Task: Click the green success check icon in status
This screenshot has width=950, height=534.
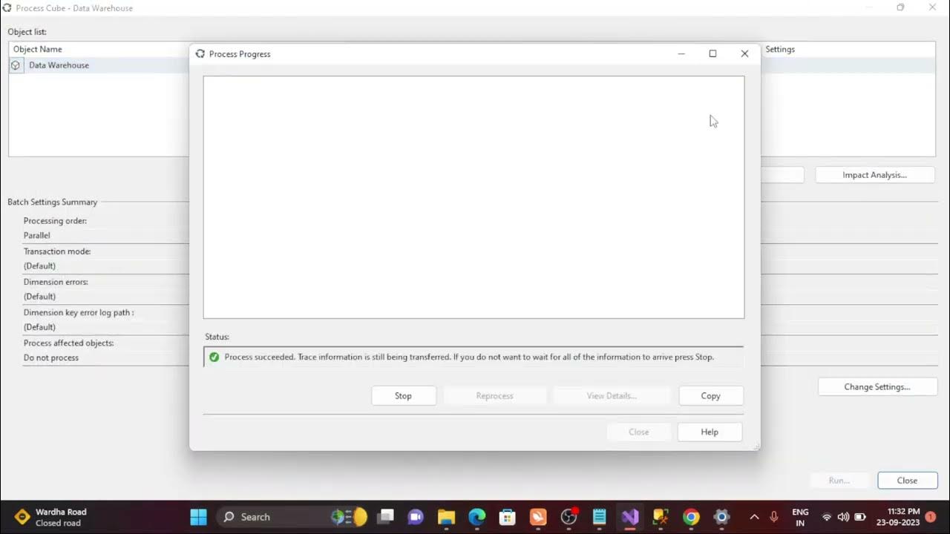Action: [214, 357]
